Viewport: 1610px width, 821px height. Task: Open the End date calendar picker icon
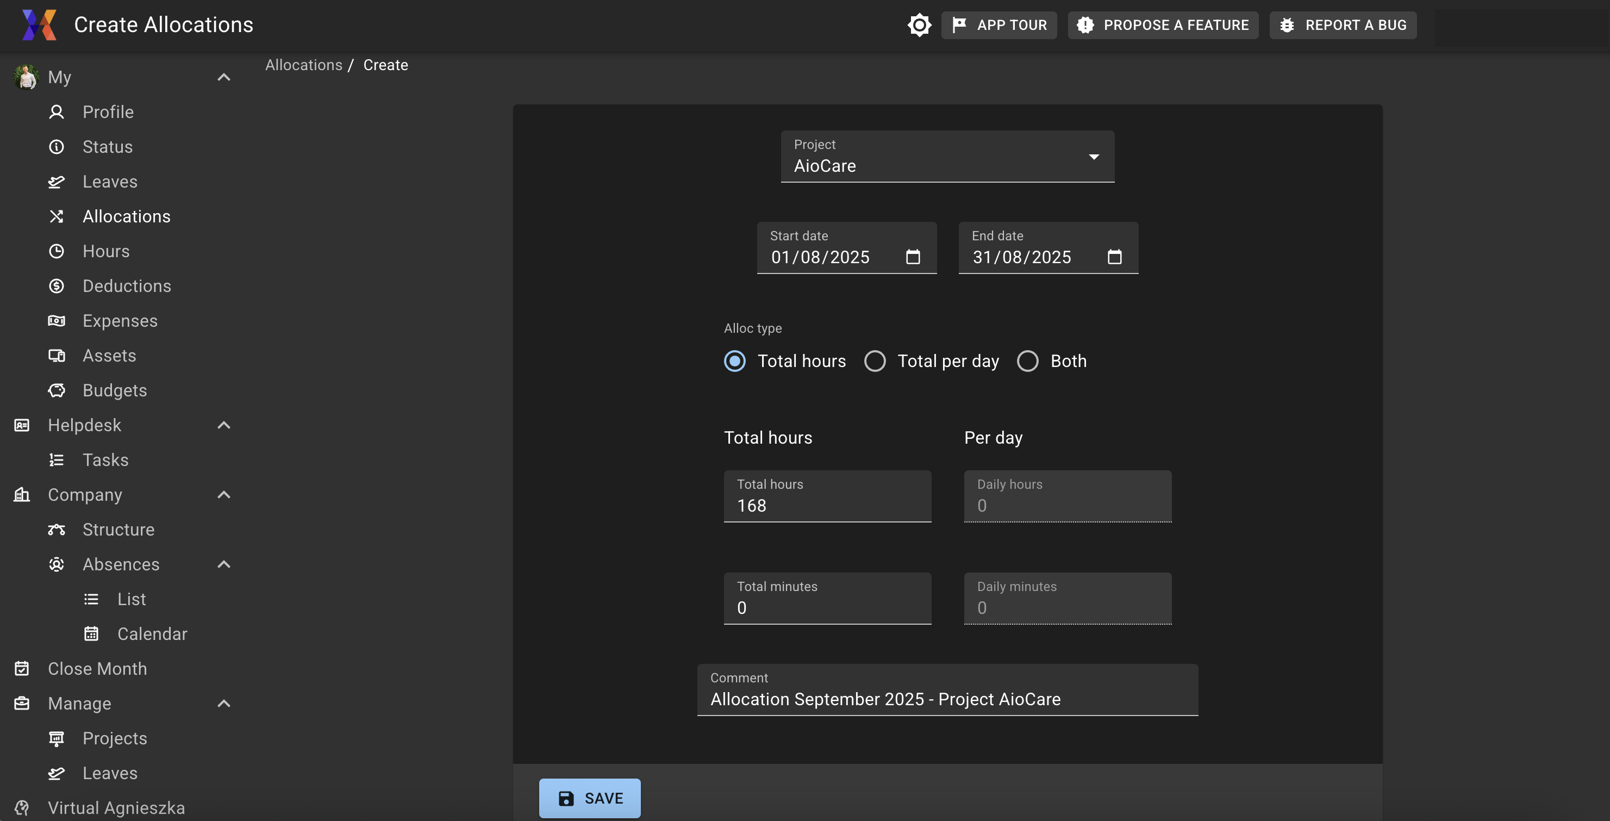point(1114,257)
